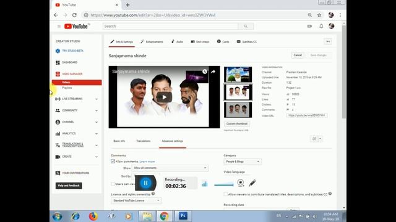396x222 pixels.
Task: Pause the screen recording
Action: pyautogui.click(x=145, y=183)
